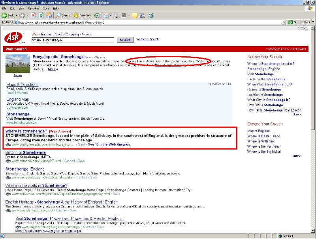316x239 pixels.
Task: Click the browser Back arrow icon
Action: [5, 15]
